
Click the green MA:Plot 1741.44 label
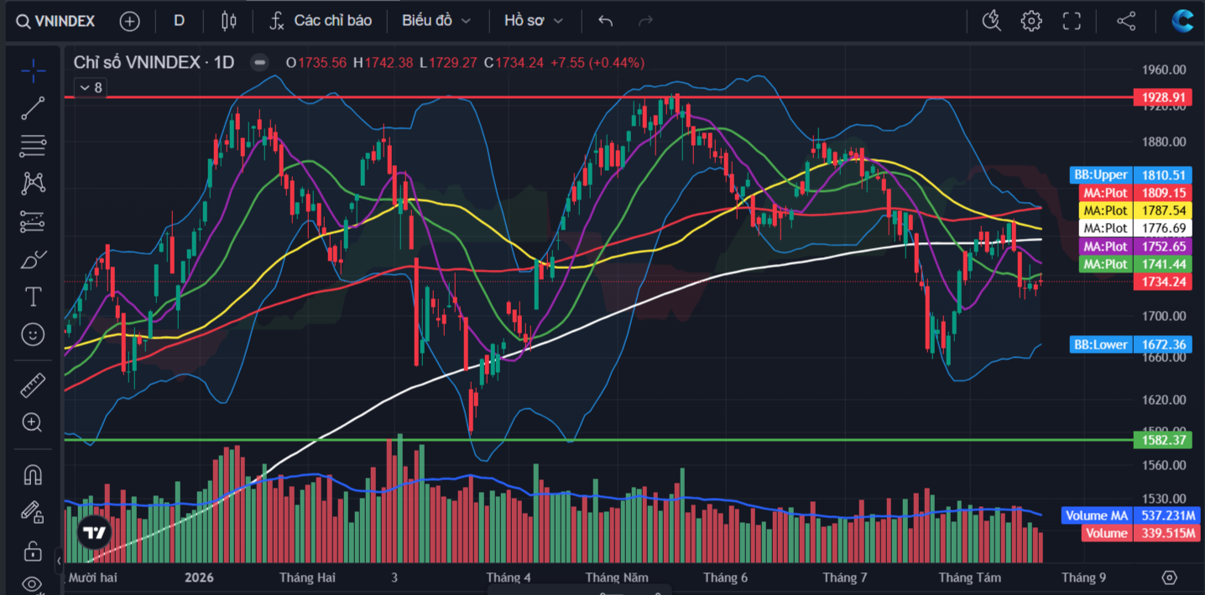[1135, 264]
